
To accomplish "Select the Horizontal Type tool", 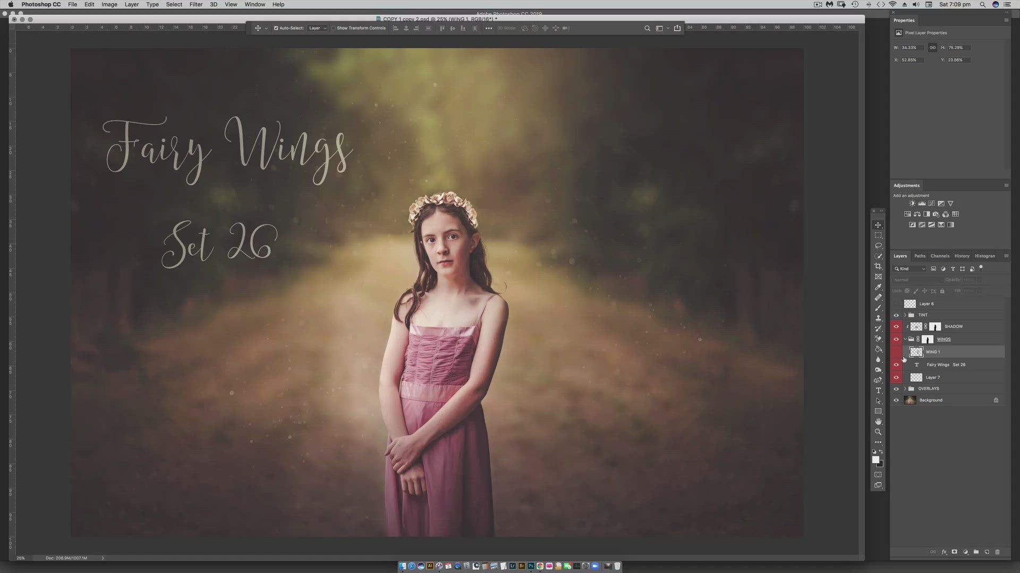I will [x=878, y=390].
